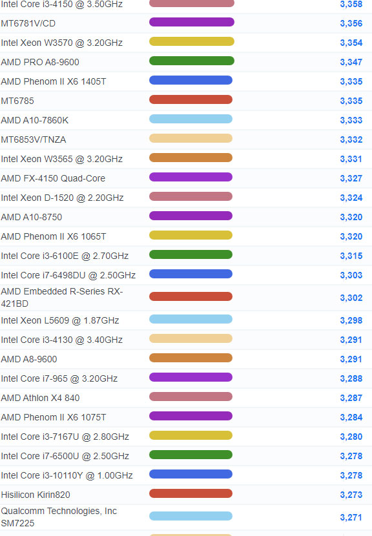Screen dimensions: 372x536
Task: Open Intel Core i7-6498DU @ 2.50GHz link
Action: click(68, 275)
